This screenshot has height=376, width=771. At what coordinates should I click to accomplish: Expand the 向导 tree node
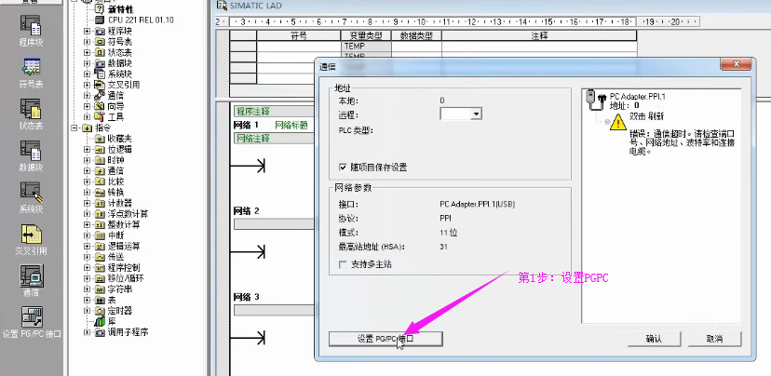coord(87,106)
